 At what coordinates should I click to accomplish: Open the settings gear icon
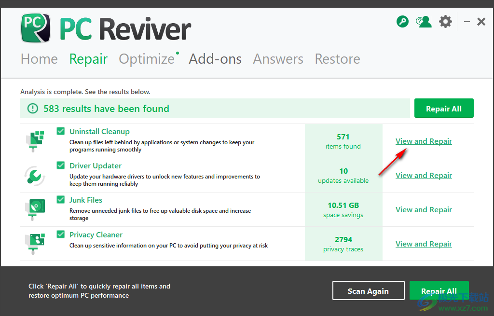coord(445,22)
